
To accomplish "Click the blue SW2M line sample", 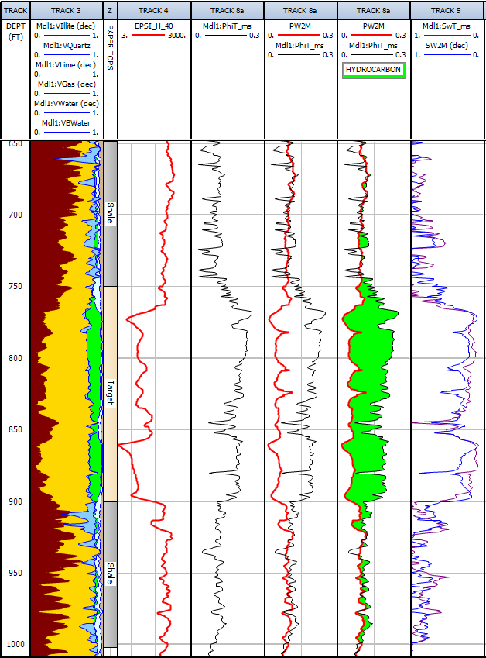I will pyautogui.click(x=447, y=54).
